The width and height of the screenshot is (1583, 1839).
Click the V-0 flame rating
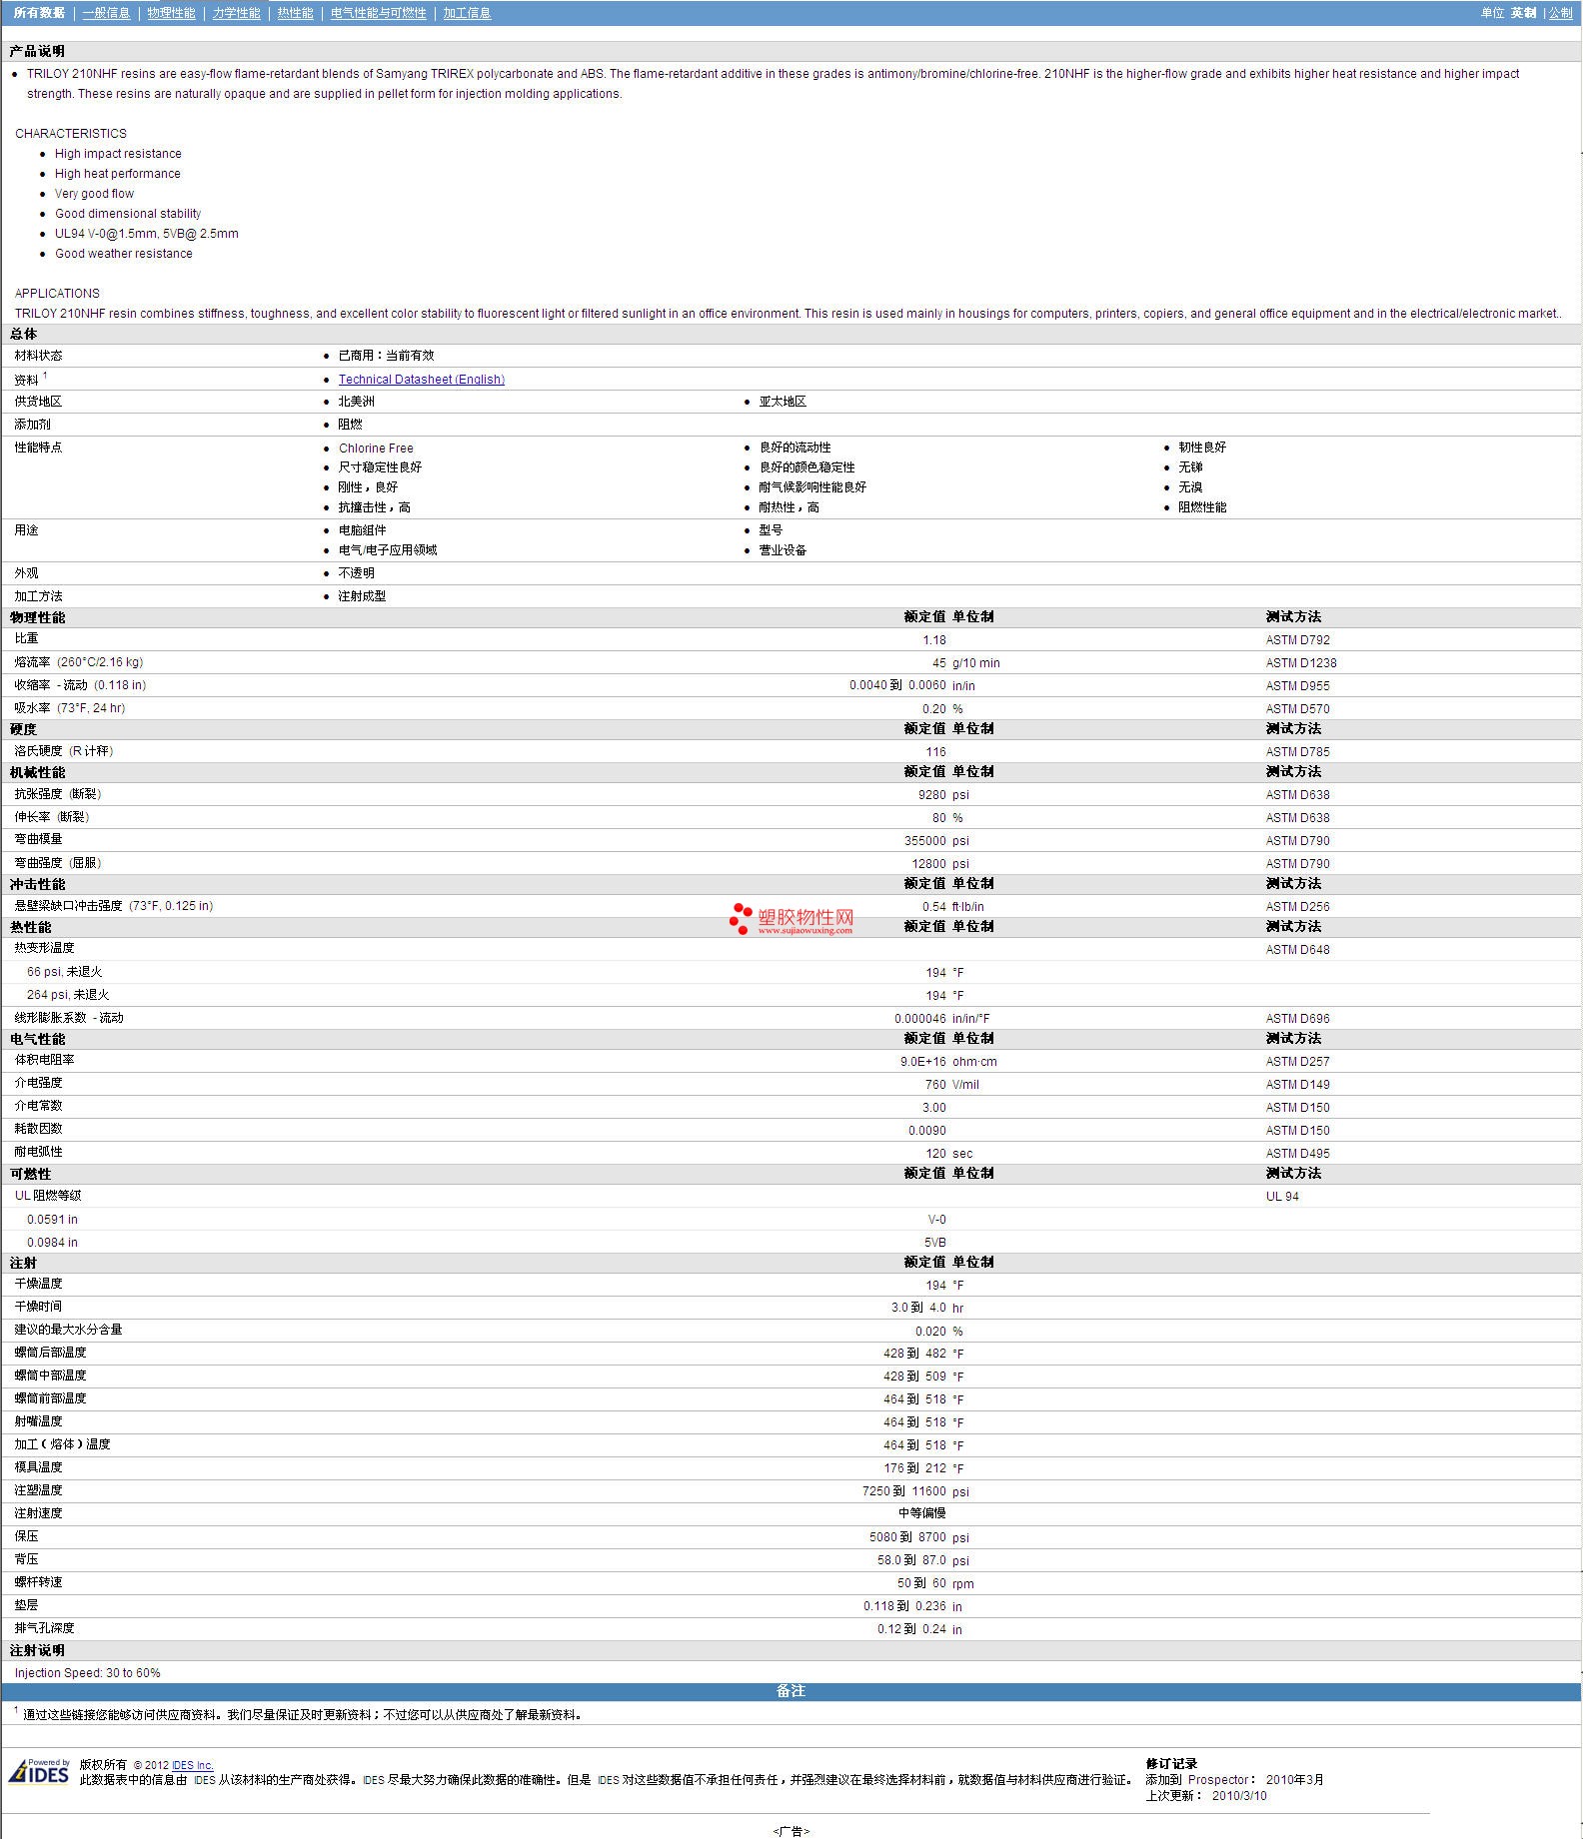[x=937, y=1220]
